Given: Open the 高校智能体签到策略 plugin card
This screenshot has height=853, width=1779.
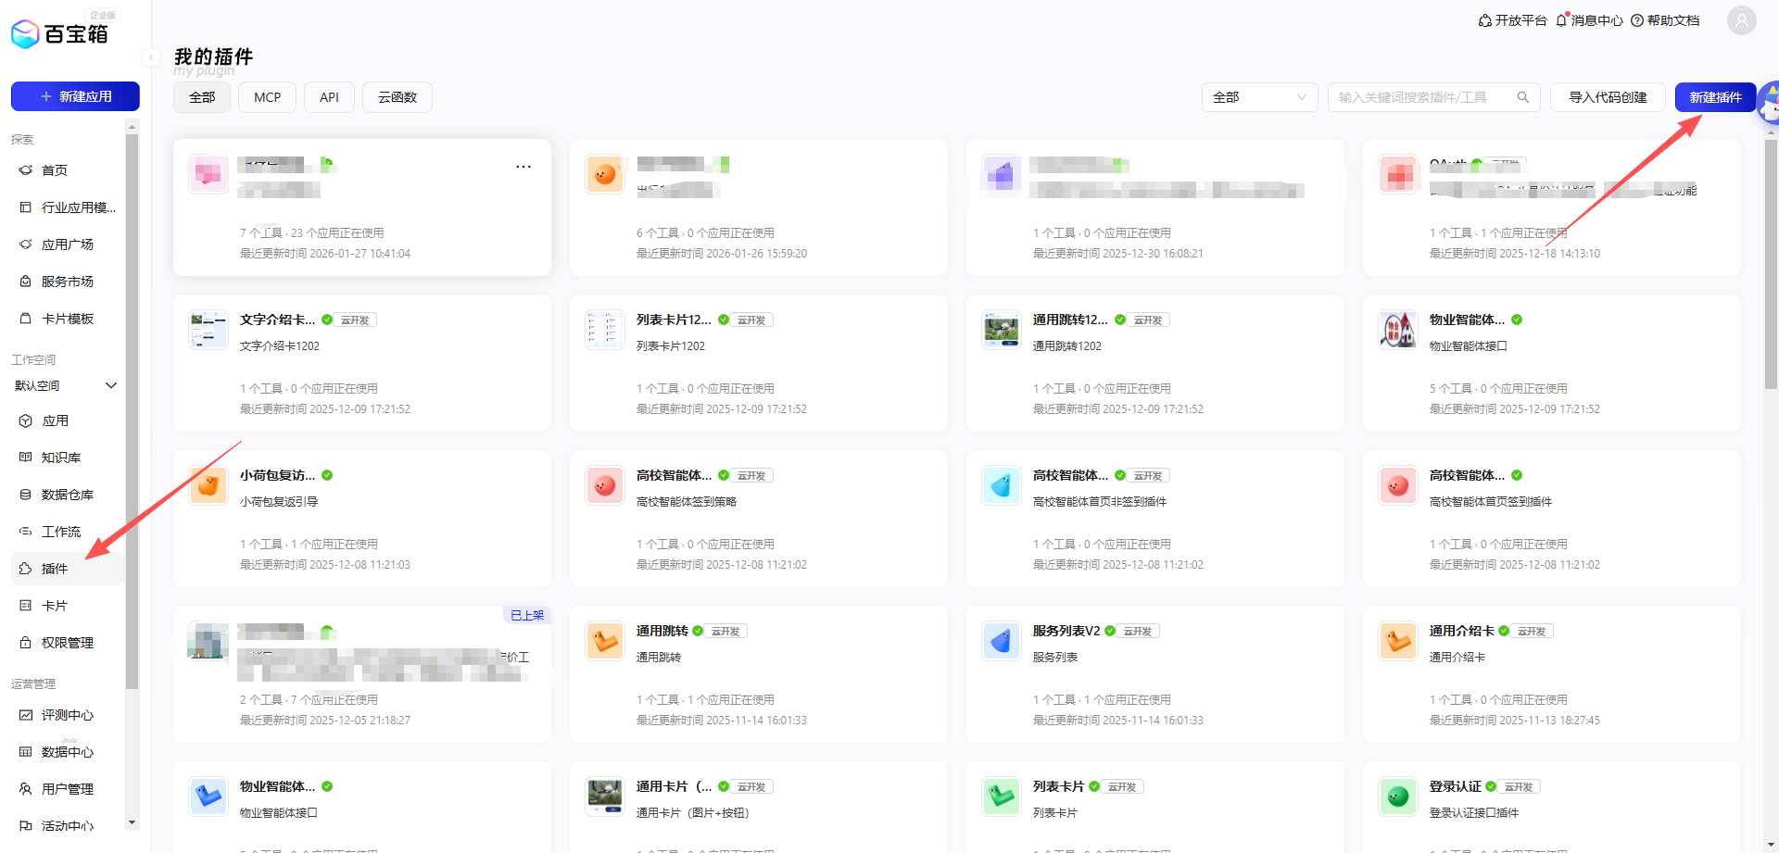Looking at the screenshot, I should [x=758, y=519].
